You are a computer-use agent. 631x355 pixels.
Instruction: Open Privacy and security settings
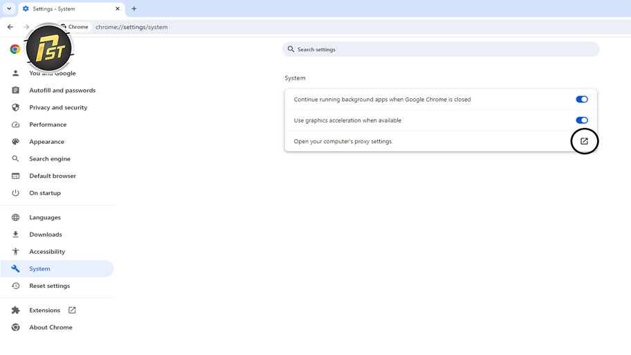tap(58, 107)
